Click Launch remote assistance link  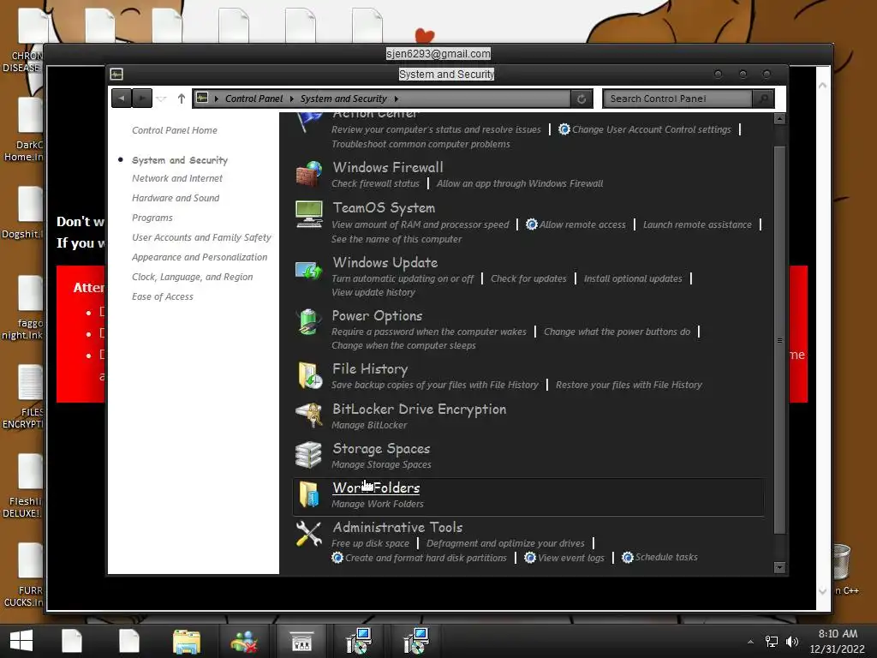697,225
